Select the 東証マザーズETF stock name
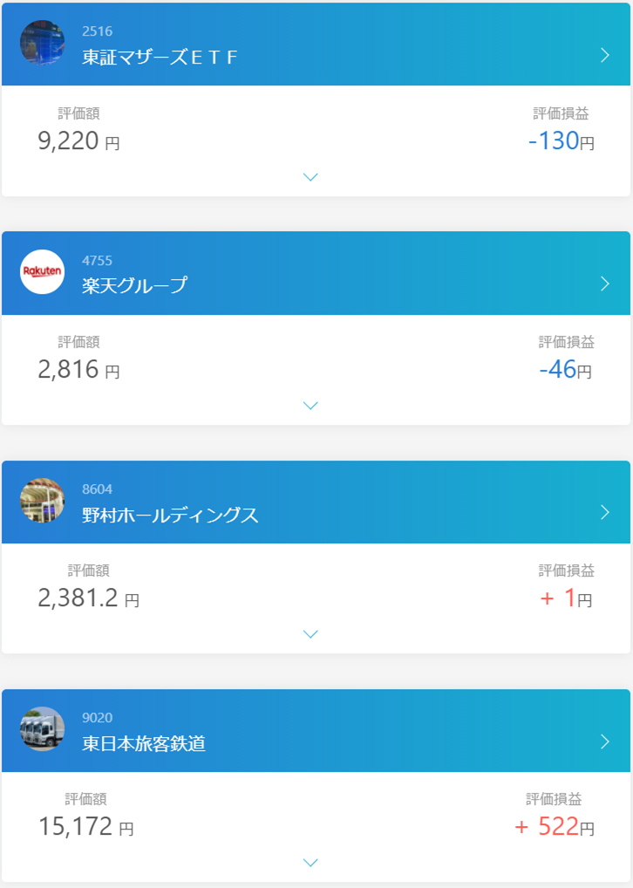The height and width of the screenshot is (888, 633). [160, 58]
